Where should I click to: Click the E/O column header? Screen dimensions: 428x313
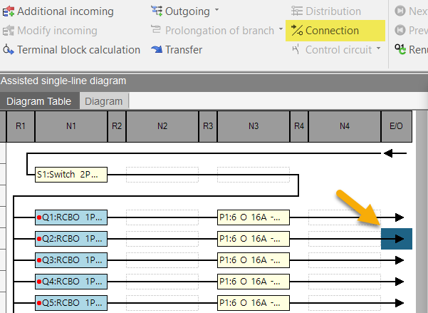point(397,126)
